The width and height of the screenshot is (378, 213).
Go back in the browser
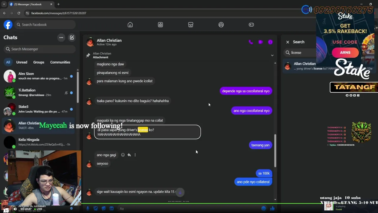pyautogui.click(x=4, y=13)
